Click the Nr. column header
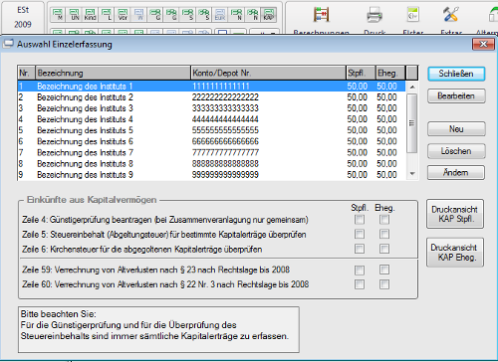This screenshot has height=362, width=498. pos(26,73)
